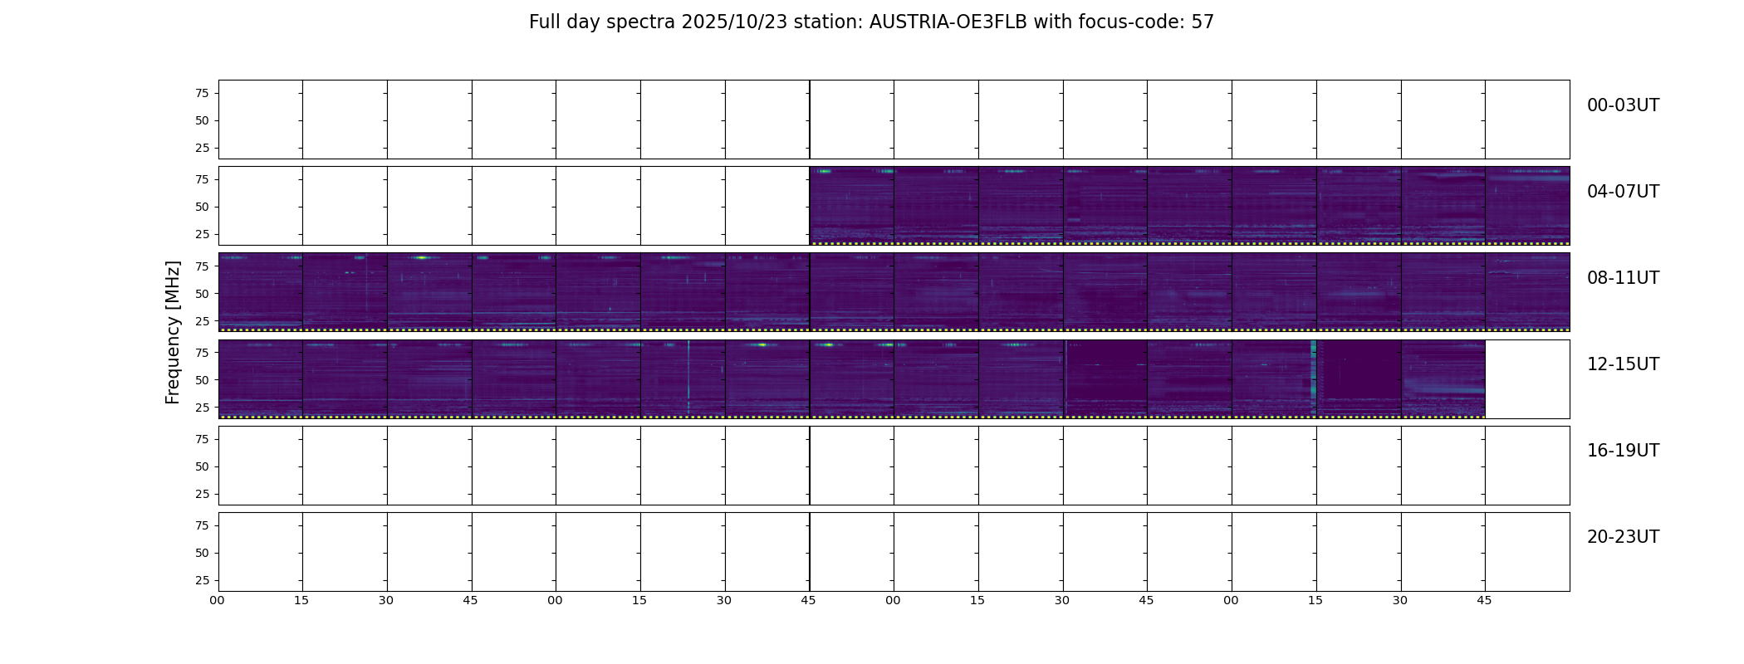Viewport: 1744px width, 664px height.
Task: Select last spectrogram panel in 04-07UT row
Action: click(x=1527, y=206)
